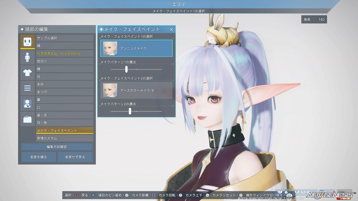Viewport: 358px width, 201px height.
Task: Click 変更せず戻る to discard changes
Action: (x=75, y=157)
